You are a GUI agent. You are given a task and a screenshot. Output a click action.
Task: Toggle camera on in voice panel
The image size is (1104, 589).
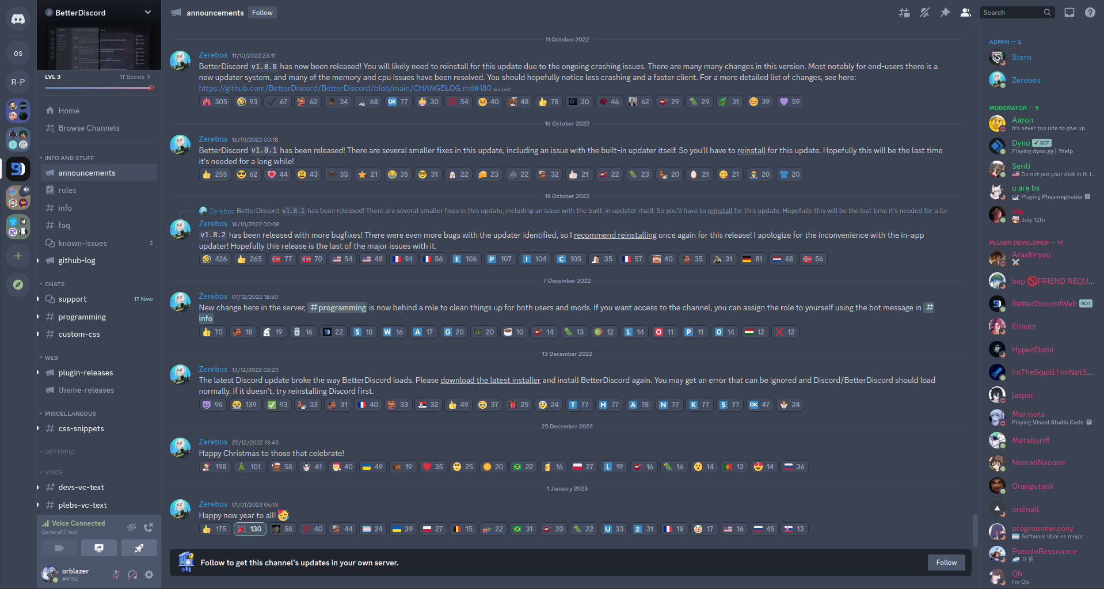(x=59, y=548)
